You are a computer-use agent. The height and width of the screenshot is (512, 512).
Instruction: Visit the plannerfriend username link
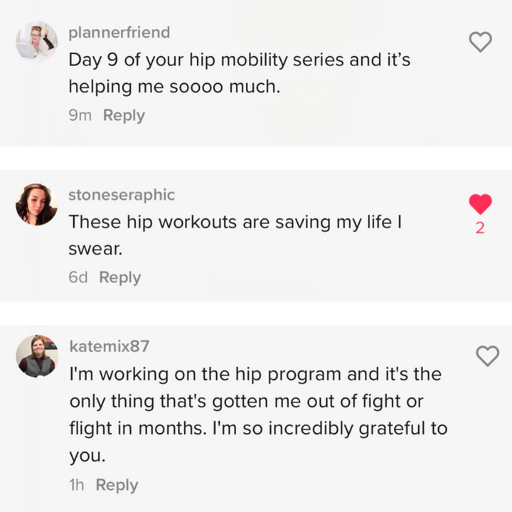click(119, 33)
